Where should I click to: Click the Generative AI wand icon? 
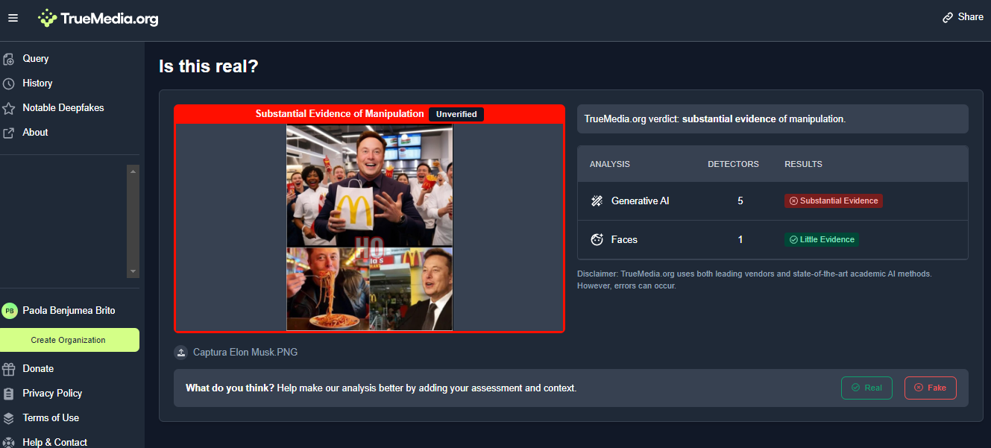click(x=597, y=201)
